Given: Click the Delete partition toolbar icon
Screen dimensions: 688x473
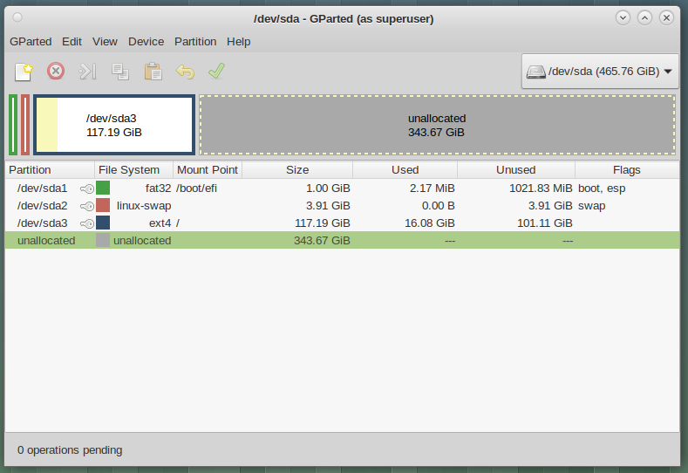Looking at the screenshot, I should (56, 72).
